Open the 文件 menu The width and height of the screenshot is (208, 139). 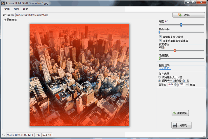tap(7, 9)
